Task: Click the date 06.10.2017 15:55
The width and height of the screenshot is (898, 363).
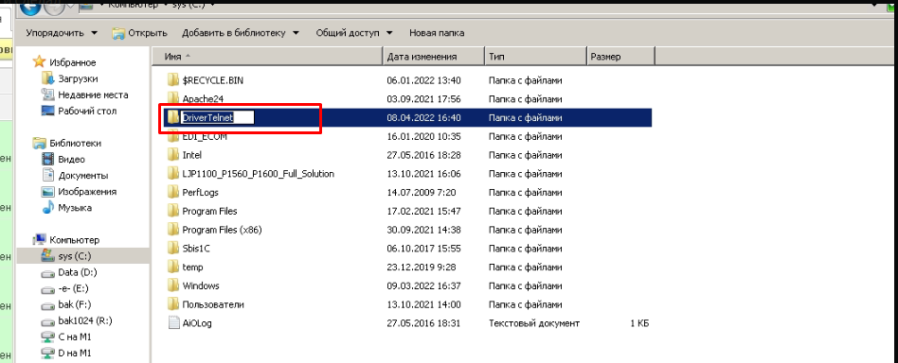Action: (x=423, y=249)
